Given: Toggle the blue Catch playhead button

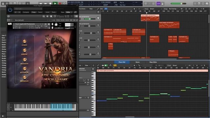Looking at the screenshot, I should (106, 9).
